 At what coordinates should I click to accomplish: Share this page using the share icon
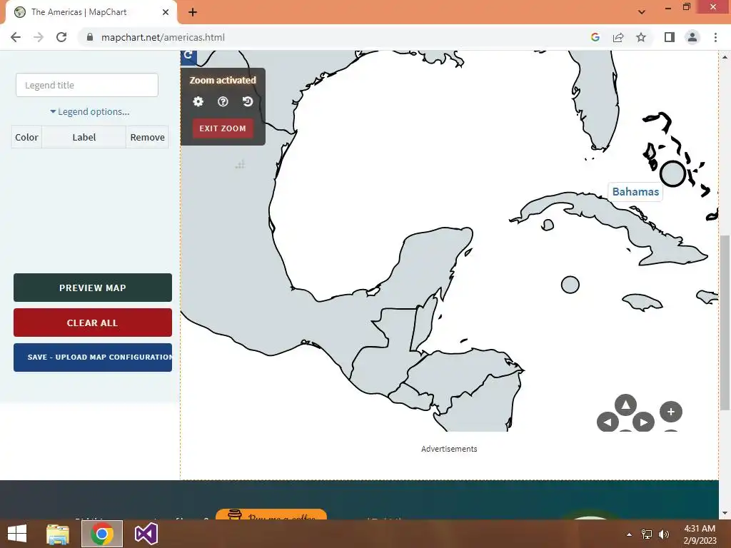[x=618, y=37]
